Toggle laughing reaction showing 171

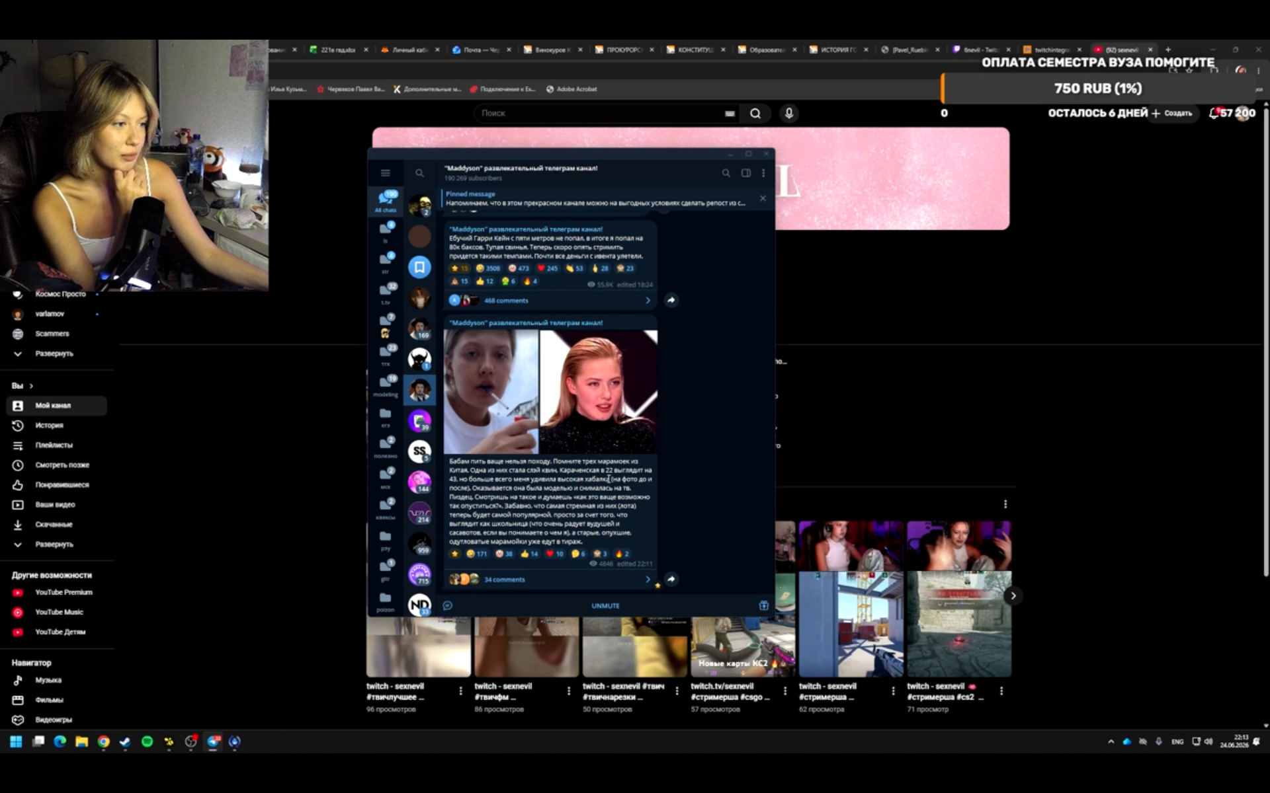click(476, 554)
